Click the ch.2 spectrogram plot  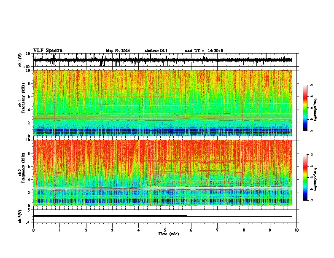coord(163,173)
